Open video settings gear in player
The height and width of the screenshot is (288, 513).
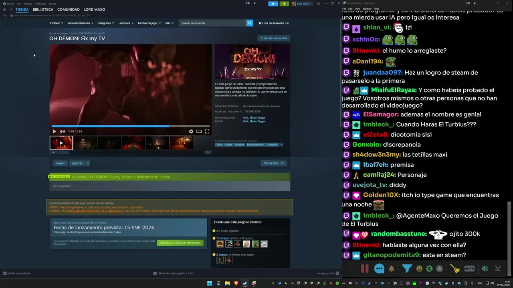[191, 131]
